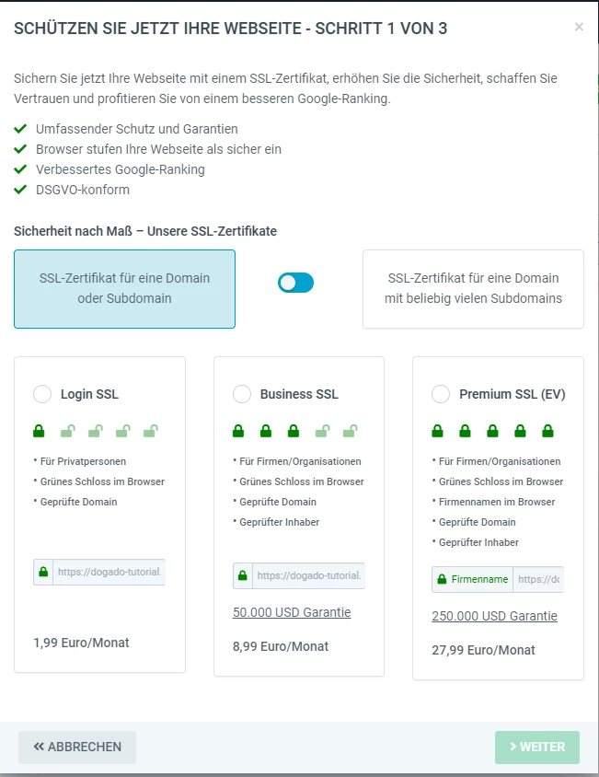Click the checkmark next to Verbessertes Google-Ranking
Viewport: 599px width, 777px height.
pos(20,169)
